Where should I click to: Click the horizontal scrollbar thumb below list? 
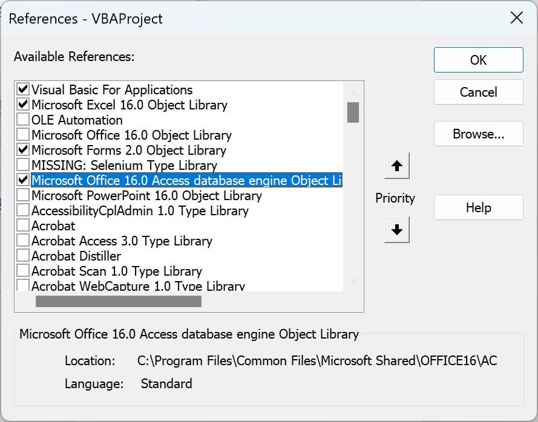click(119, 301)
